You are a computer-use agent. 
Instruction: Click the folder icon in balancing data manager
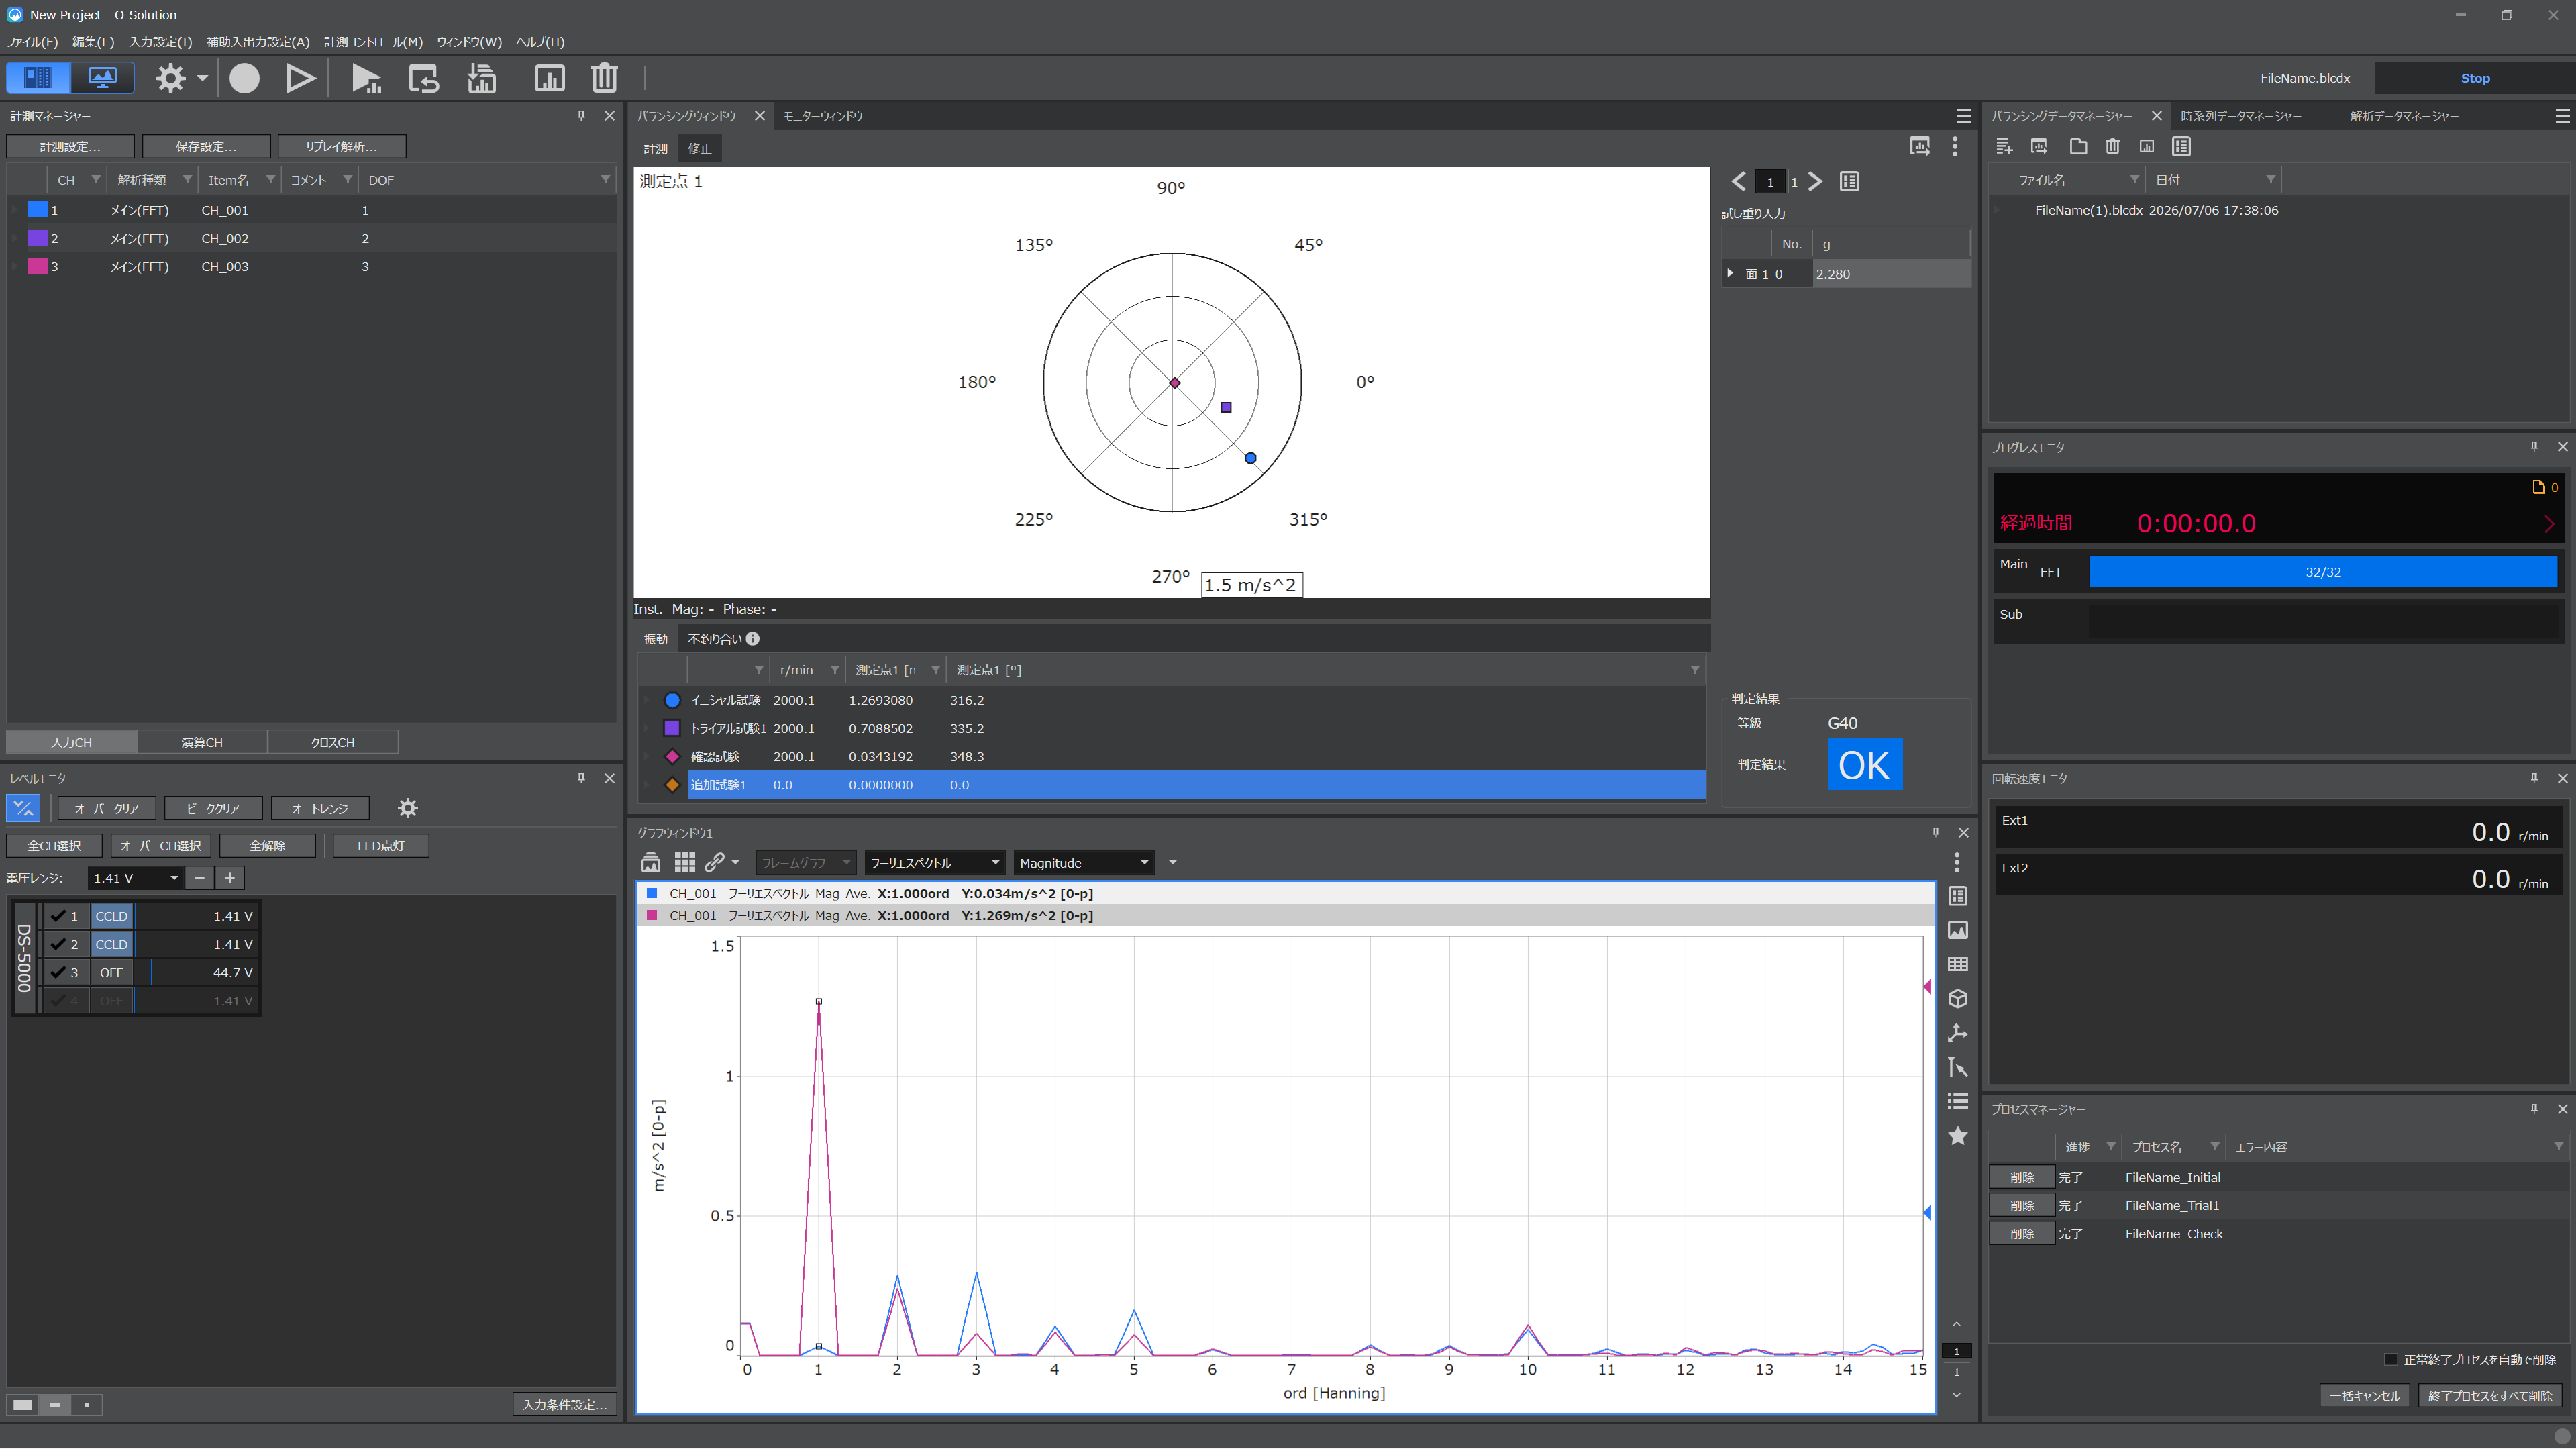click(x=2078, y=147)
